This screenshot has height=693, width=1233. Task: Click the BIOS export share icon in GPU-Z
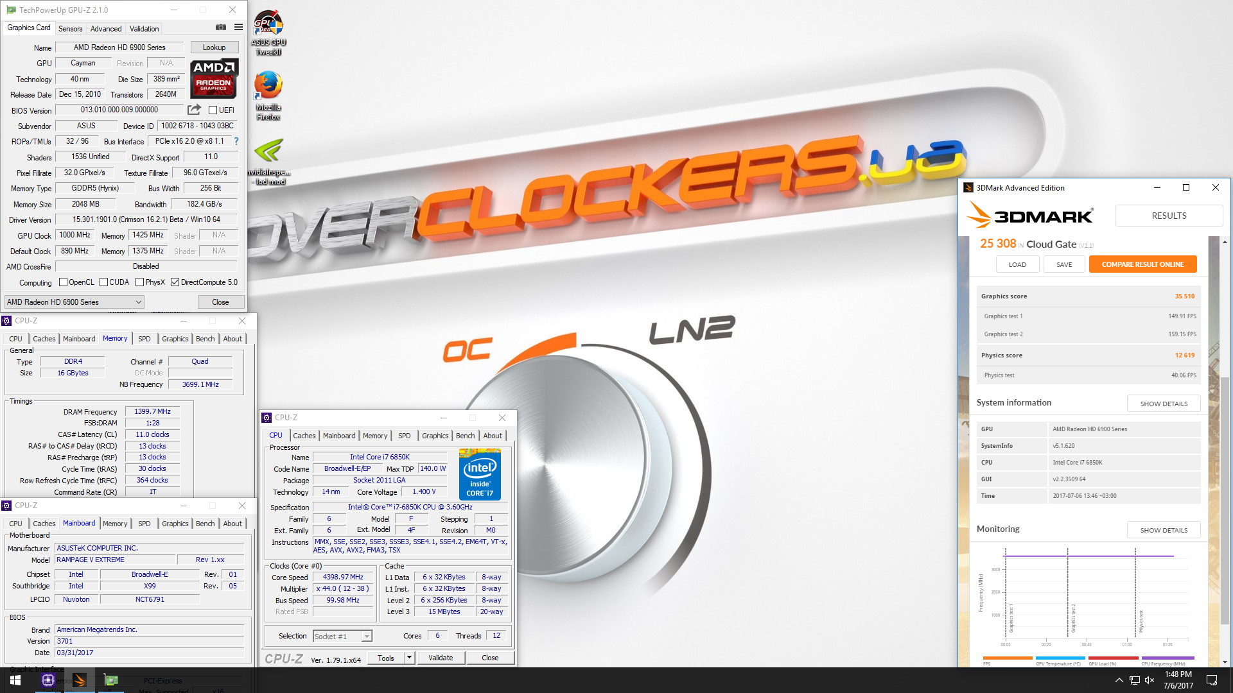click(194, 110)
